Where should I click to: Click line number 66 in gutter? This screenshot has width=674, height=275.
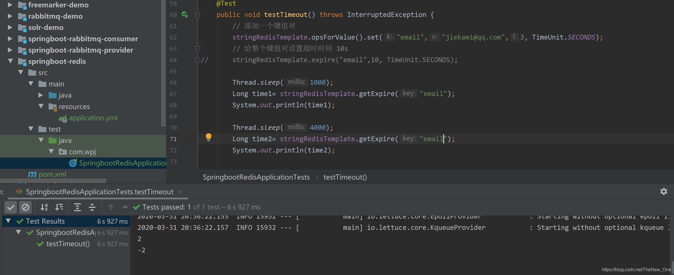tap(173, 82)
